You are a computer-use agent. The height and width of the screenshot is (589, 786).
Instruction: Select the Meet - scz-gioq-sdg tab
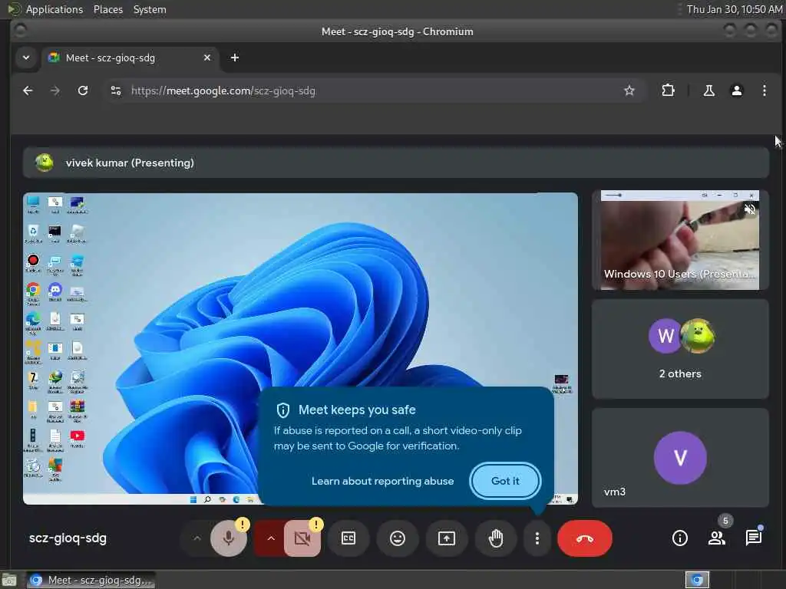point(129,58)
